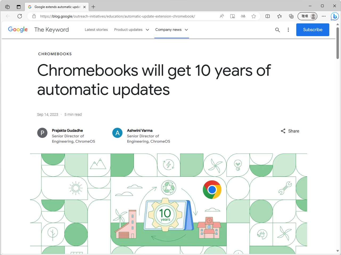Click the site permissions lock icon
This screenshot has width=341, height=255.
coord(34,16)
